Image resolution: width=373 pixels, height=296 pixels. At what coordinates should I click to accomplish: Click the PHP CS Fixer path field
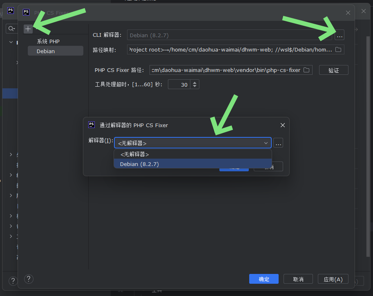pyautogui.click(x=231, y=70)
